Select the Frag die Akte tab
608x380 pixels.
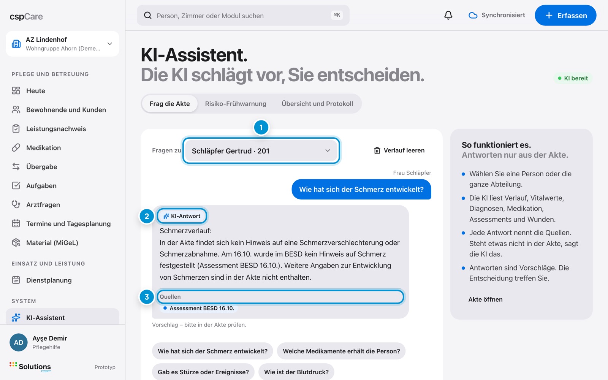170,104
